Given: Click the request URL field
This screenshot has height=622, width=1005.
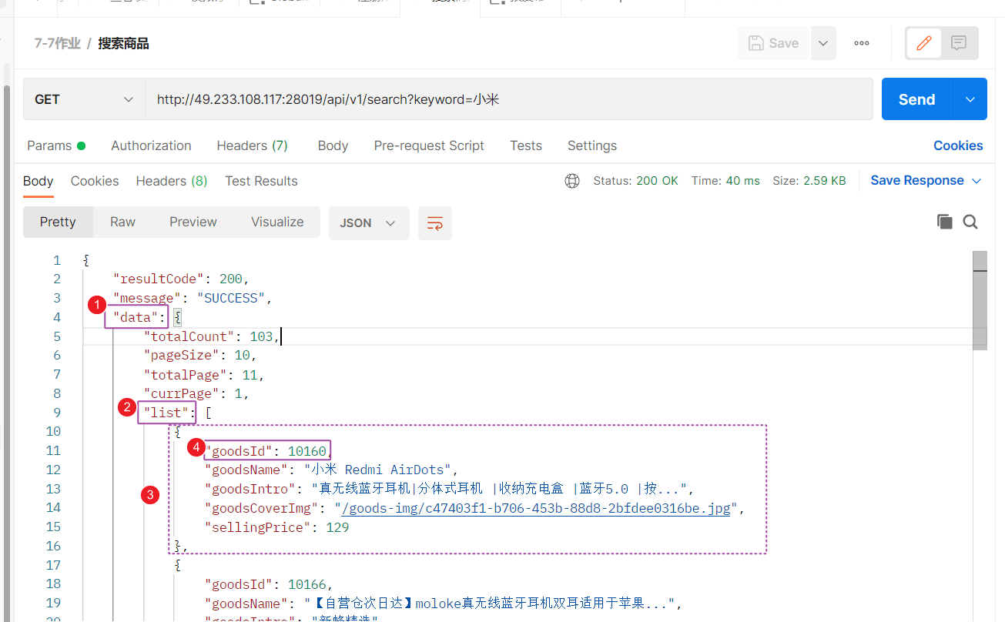Looking at the screenshot, I should (x=508, y=99).
